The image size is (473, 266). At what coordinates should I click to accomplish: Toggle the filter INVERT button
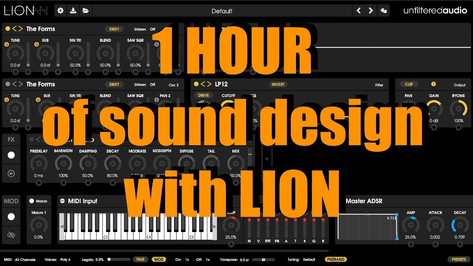pyautogui.click(x=278, y=85)
